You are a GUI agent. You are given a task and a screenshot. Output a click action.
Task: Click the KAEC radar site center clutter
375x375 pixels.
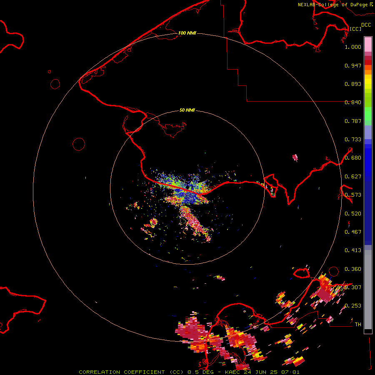tap(187, 188)
